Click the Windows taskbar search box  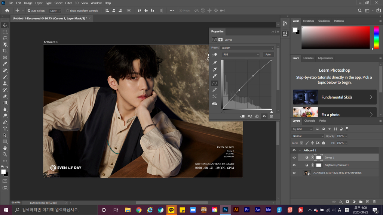click(x=55, y=210)
